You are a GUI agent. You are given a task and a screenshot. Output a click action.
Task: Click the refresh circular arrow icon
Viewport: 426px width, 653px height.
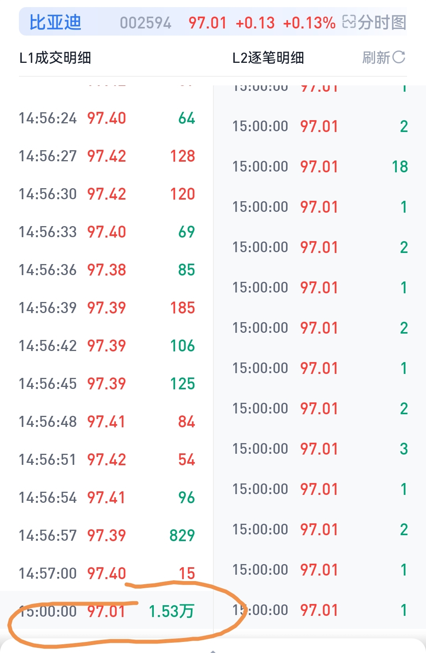pos(399,57)
